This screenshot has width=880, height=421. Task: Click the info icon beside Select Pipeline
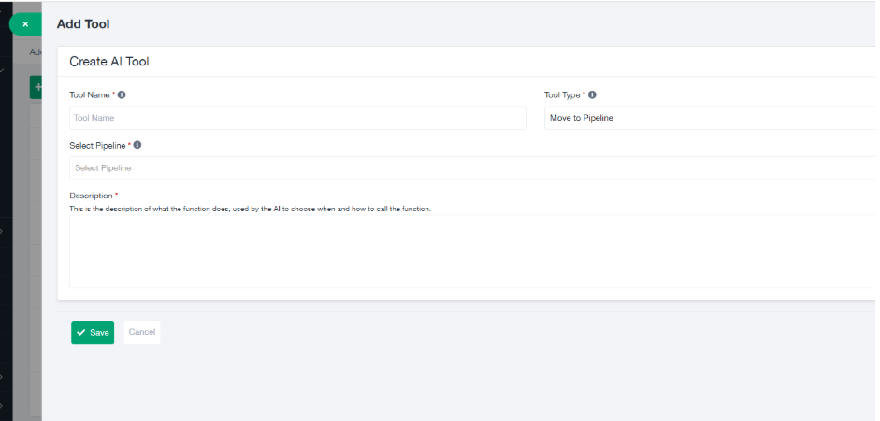point(137,145)
